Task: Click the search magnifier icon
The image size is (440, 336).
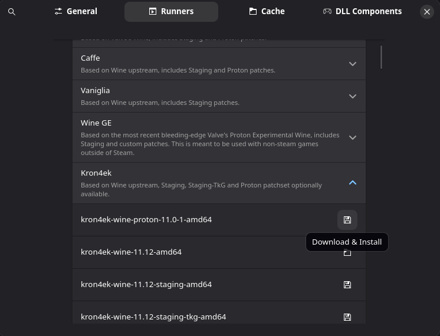Action: (12, 12)
